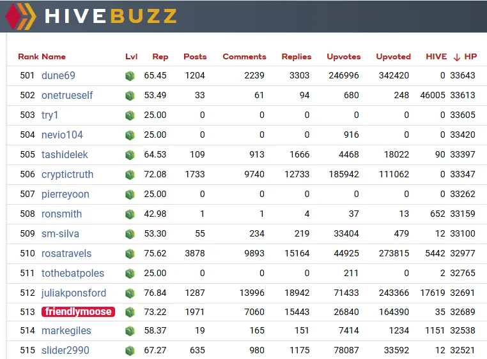The height and width of the screenshot is (359, 487).
Task: Click the level badge icon in try1's row
Action: (130, 115)
